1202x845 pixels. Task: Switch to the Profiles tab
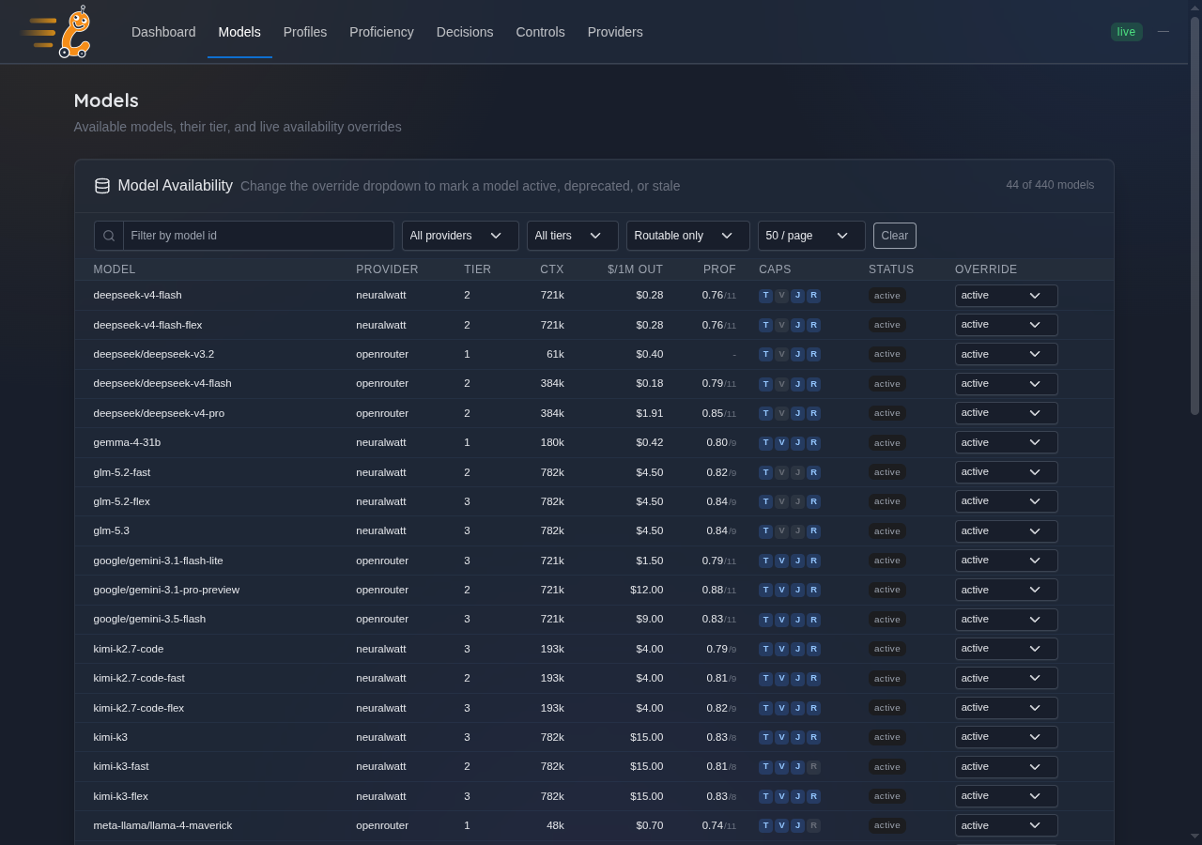pyautogui.click(x=305, y=32)
